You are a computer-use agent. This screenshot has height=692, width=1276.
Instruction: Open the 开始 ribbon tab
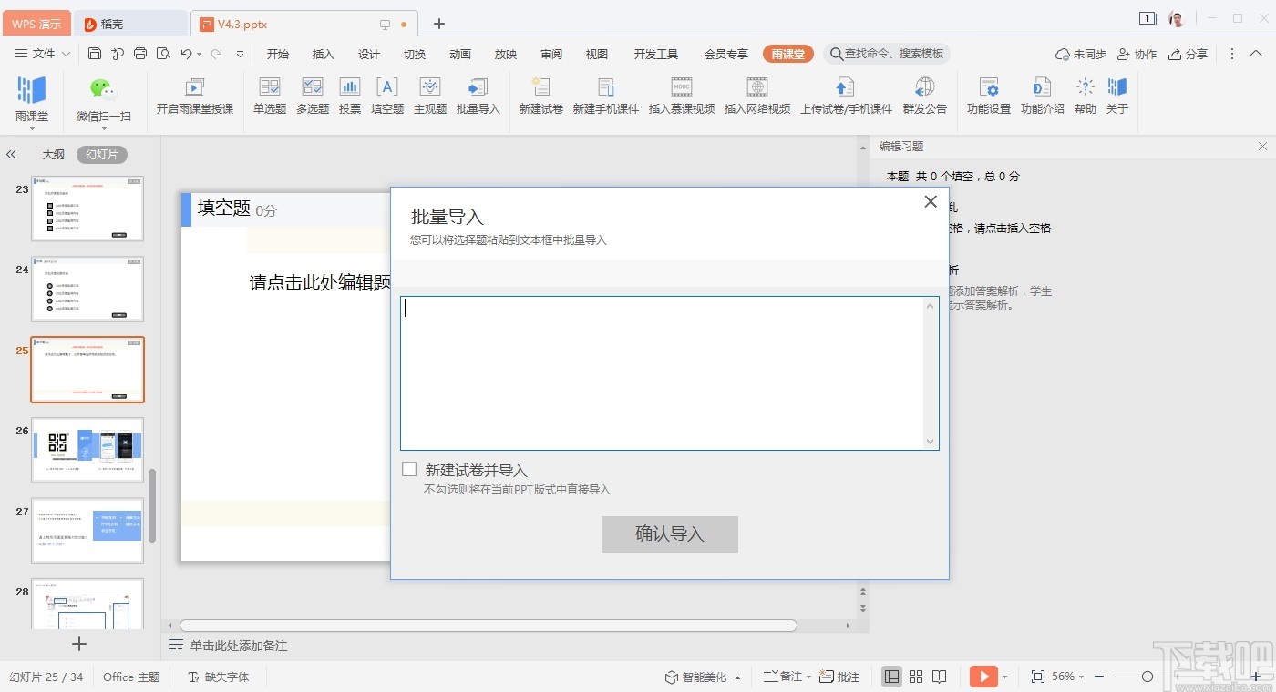tap(278, 54)
